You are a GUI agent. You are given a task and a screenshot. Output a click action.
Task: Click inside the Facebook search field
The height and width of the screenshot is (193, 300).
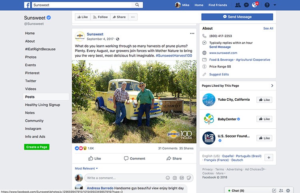(82, 5)
